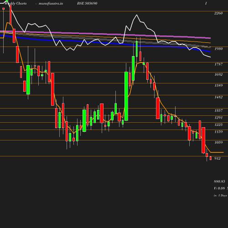Image resolution: width=228 pixels, height=228 pixels.
Task: Select the 1589 price level label
Action: [x=218, y=85]
